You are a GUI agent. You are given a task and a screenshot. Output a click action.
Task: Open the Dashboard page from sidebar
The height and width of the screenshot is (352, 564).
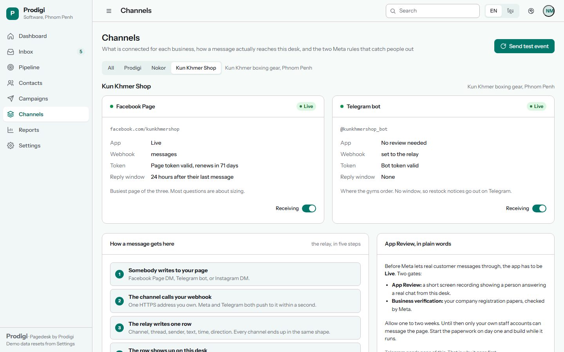[x=46, y=36]
